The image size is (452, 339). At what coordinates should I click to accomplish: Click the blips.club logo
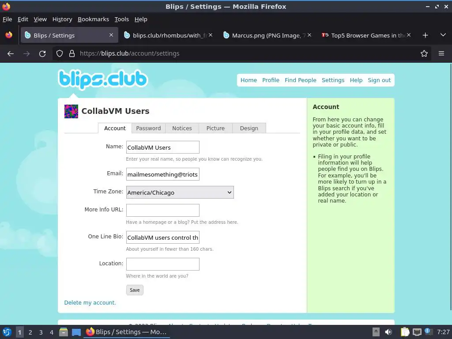point(103,79)
